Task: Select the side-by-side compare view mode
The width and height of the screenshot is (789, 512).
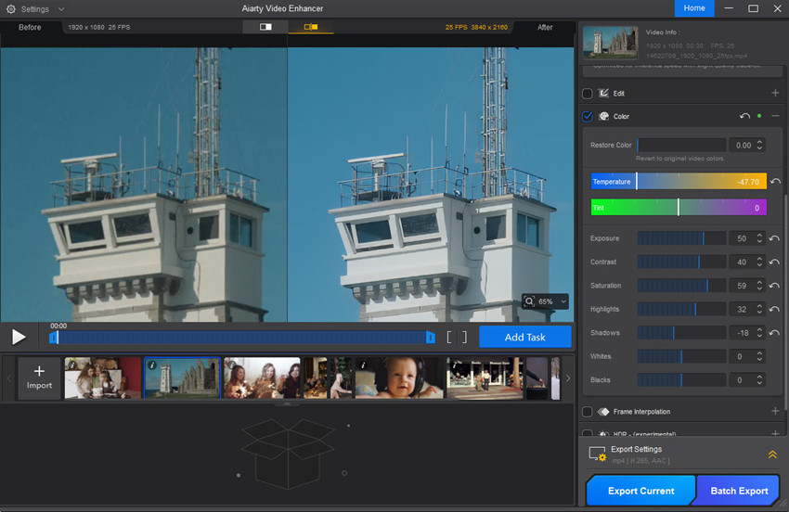Action: tap(310, 27)
